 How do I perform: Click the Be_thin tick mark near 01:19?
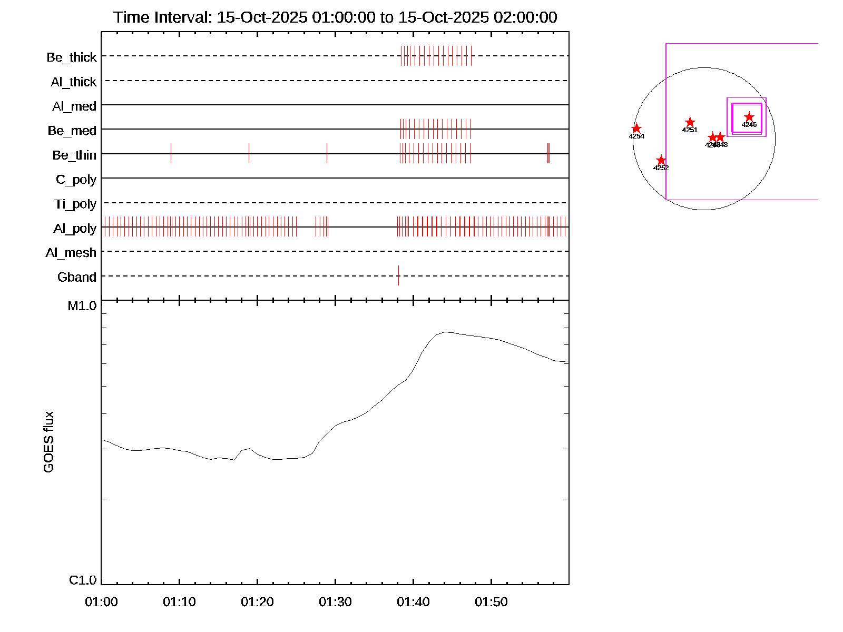(249, 153)
